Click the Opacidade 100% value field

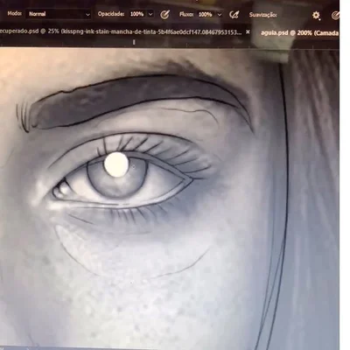(136, 14)
